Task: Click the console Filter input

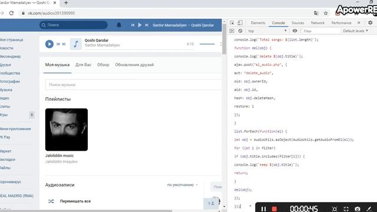Action: point(321,31)
